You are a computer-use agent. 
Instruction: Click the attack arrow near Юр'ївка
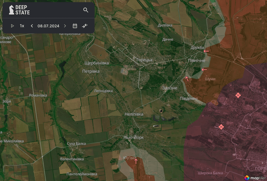tap(136, 161)
